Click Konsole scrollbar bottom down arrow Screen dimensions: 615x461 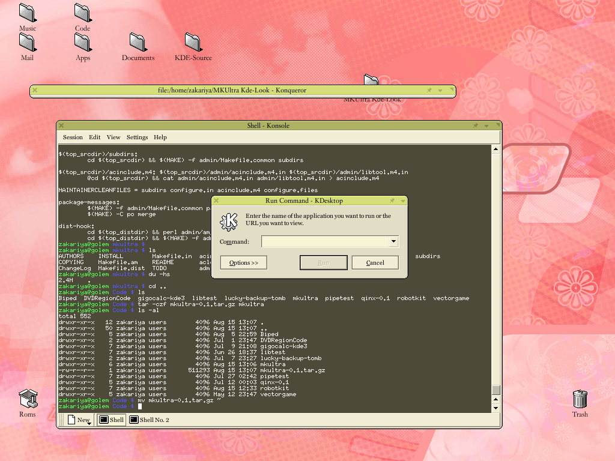[495, 408]
